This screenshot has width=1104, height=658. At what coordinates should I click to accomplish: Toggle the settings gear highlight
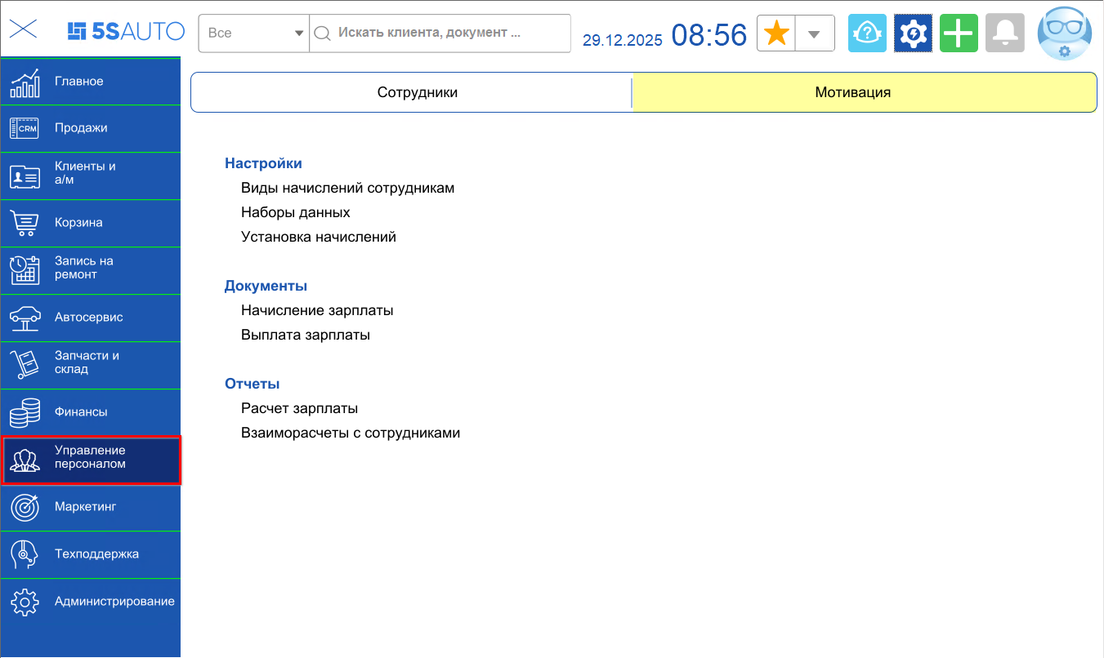913,33
